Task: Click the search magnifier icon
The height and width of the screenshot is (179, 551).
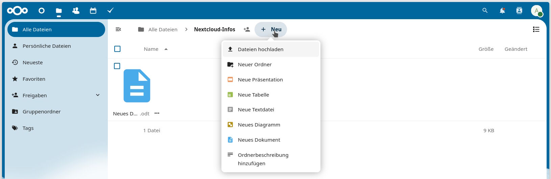Action: [x=485, y=11]
